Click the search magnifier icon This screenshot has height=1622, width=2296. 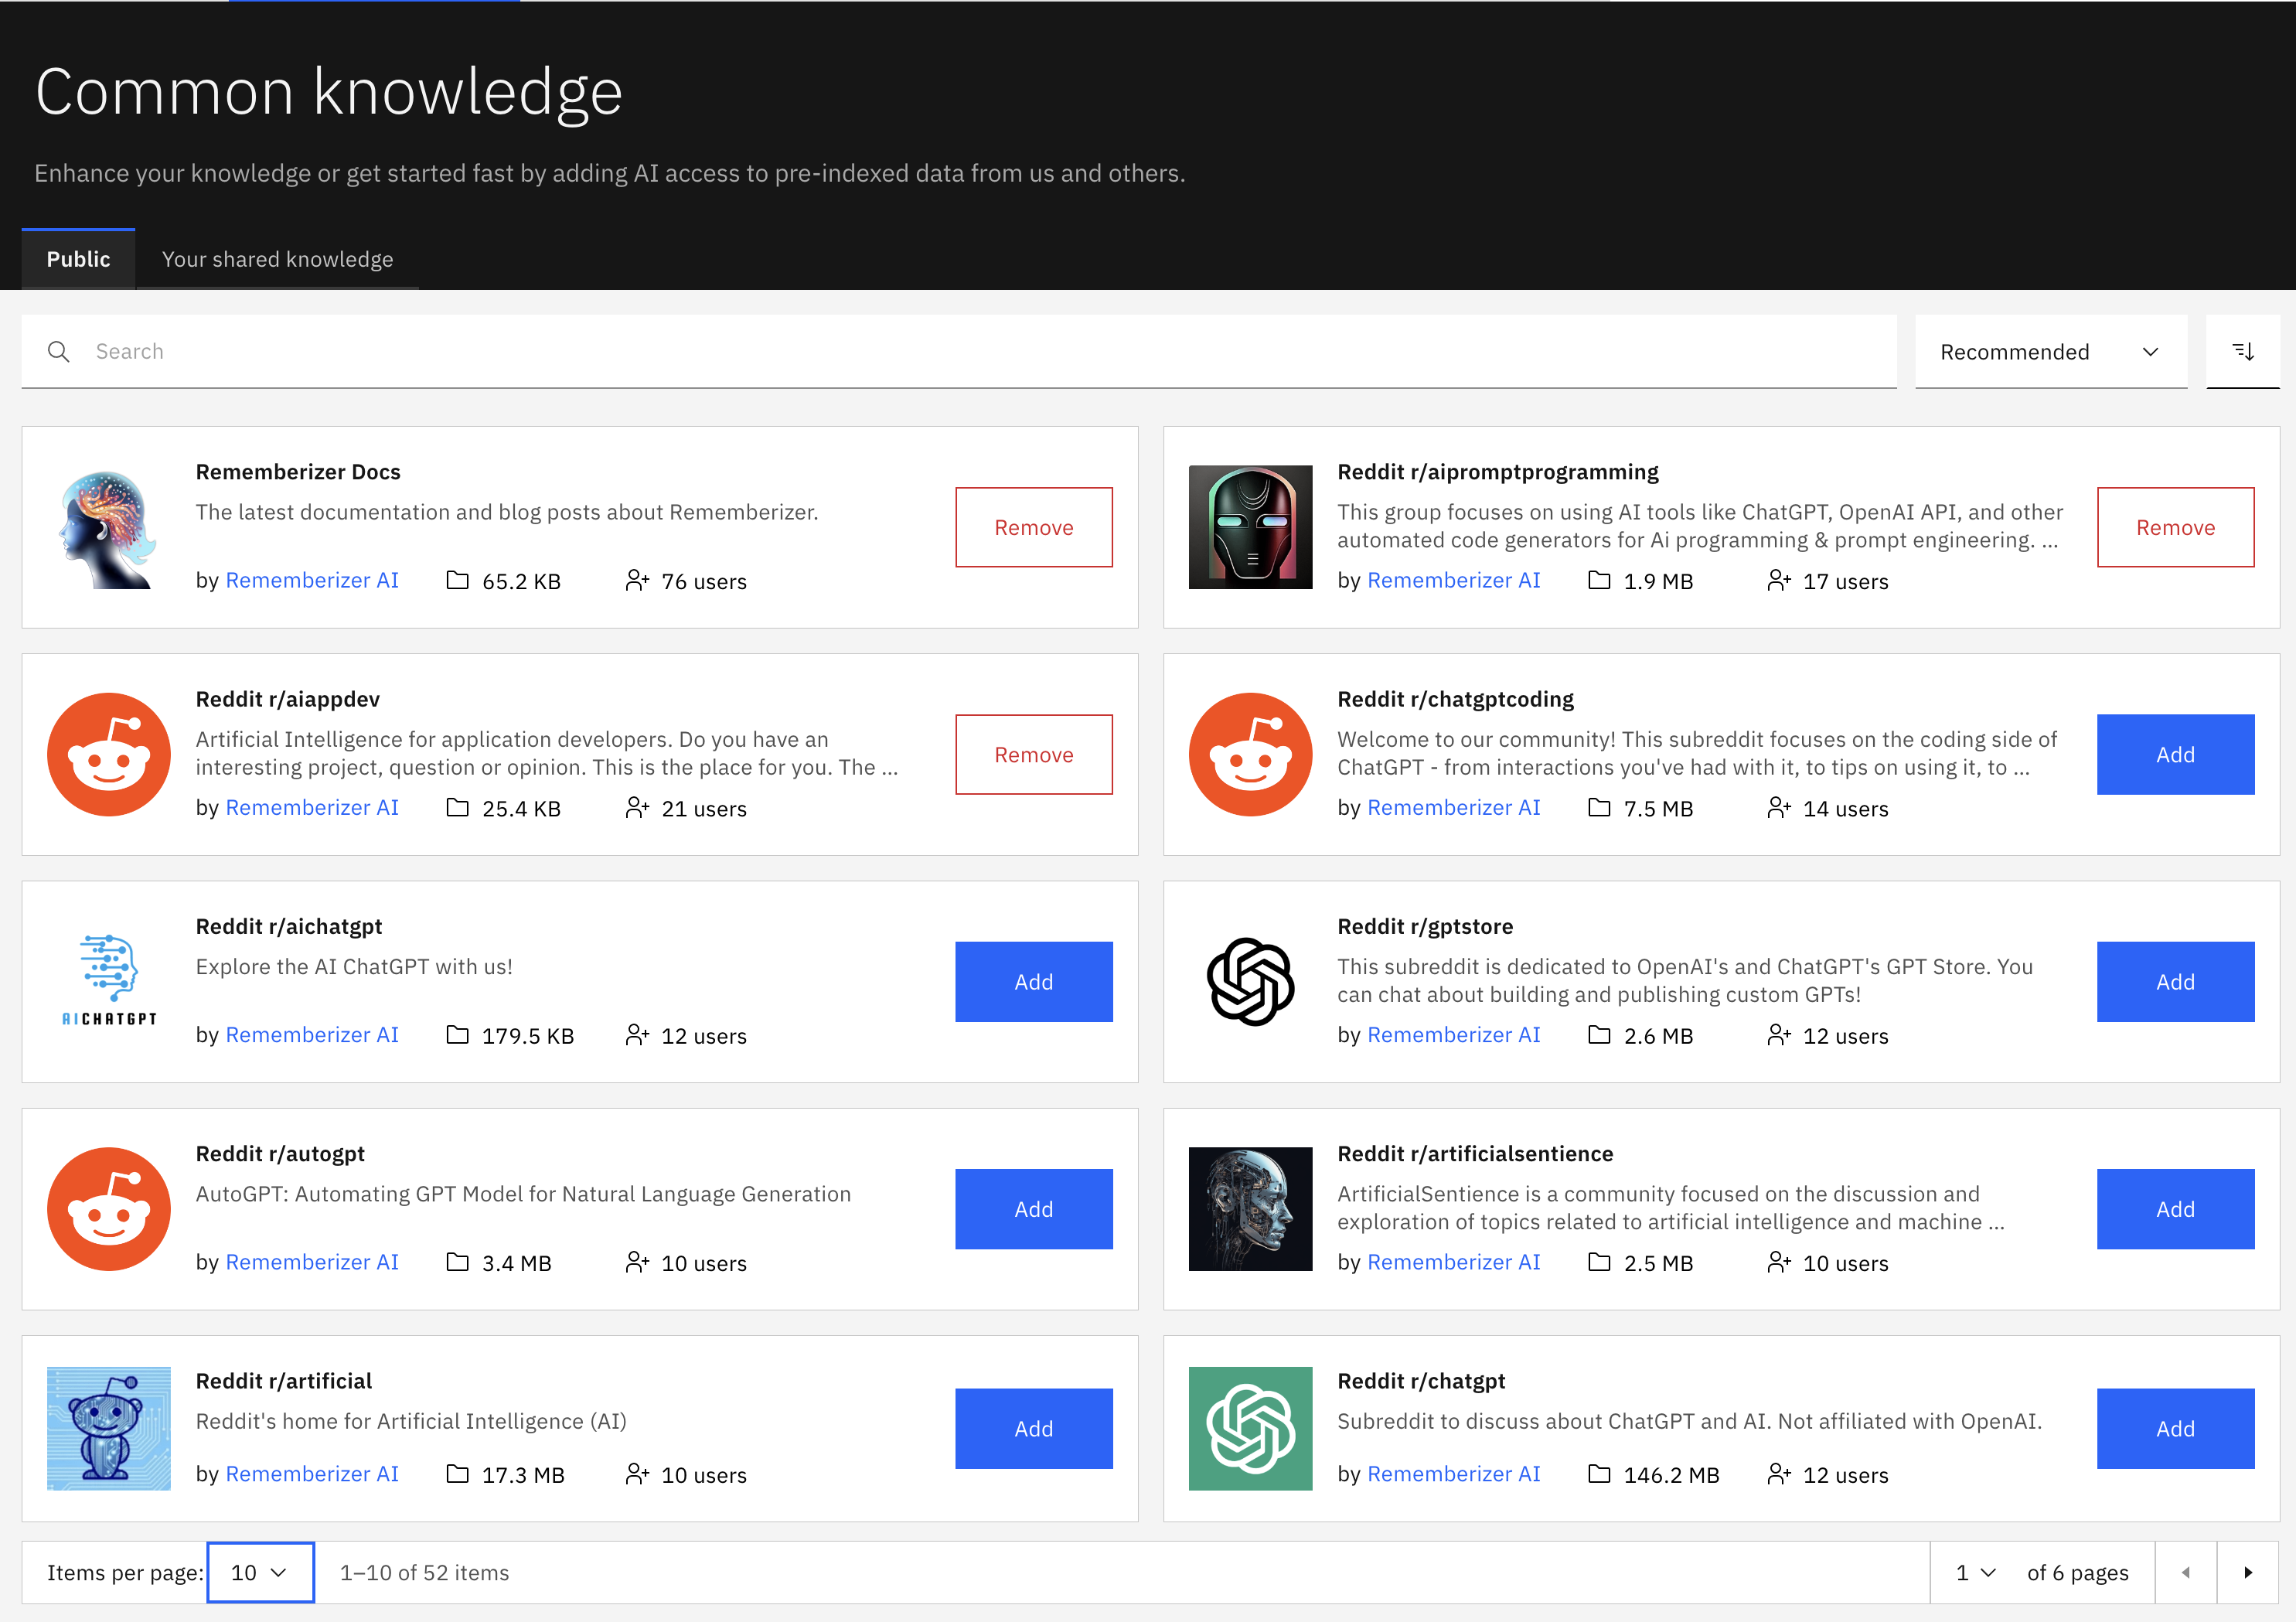click(x=59, y=351)
